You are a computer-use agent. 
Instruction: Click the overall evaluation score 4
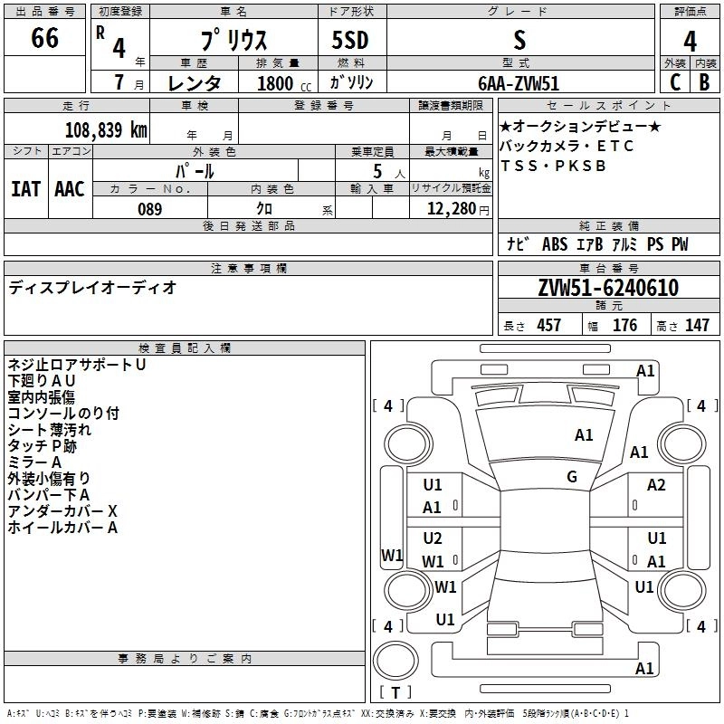point(690,41)
